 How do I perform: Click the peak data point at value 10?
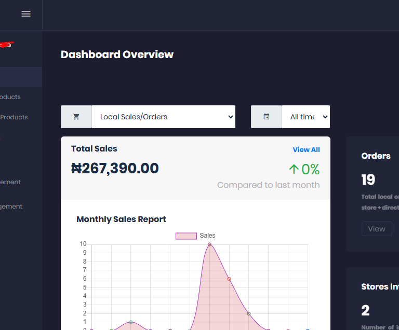tap(209, 244)
